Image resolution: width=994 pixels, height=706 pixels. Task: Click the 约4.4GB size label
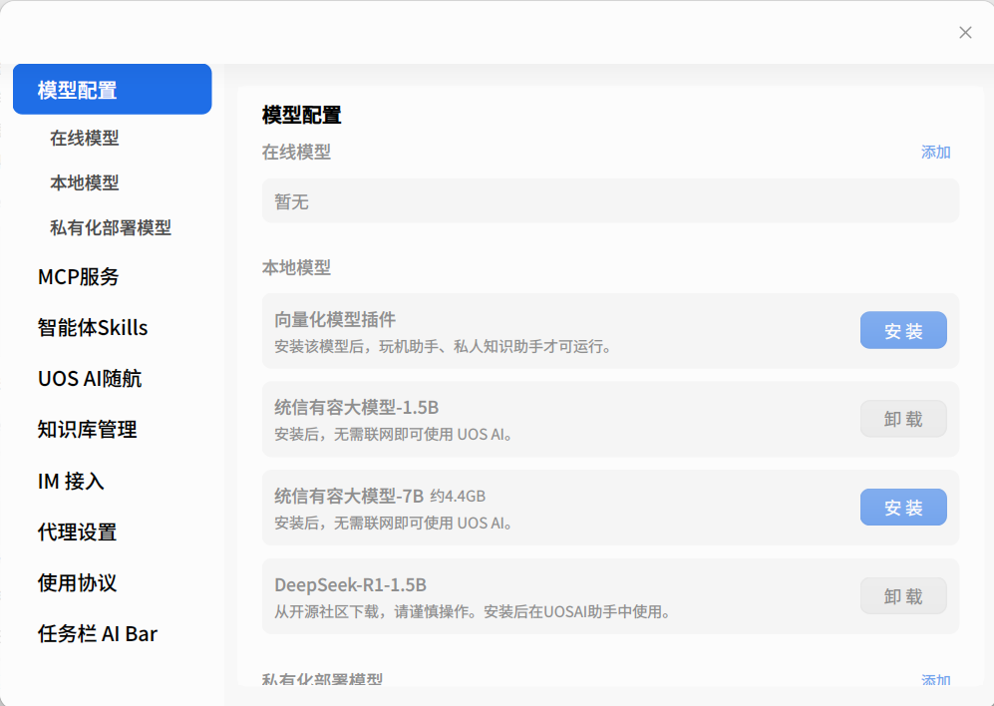pyautogui.click(x=458, y=496)
